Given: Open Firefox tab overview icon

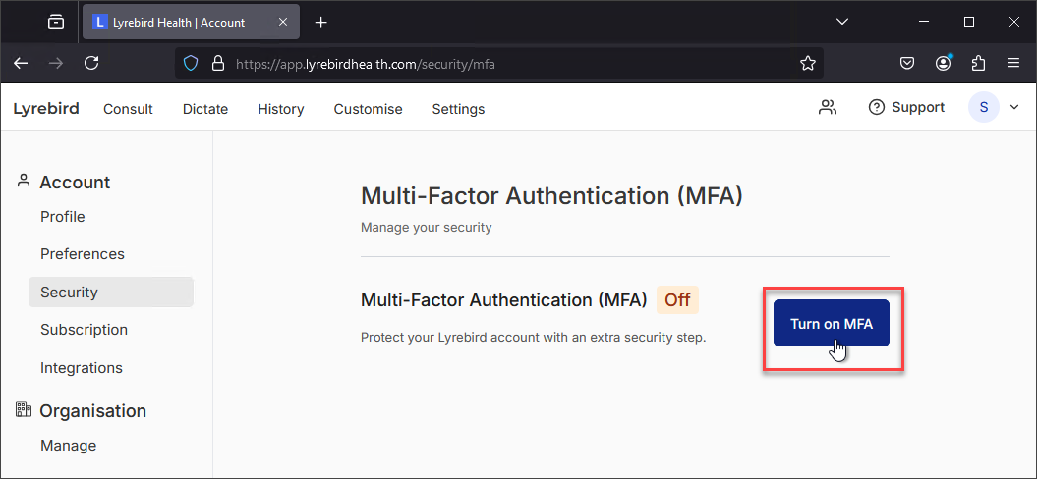Looking at the screenshot, I should 56,22.
